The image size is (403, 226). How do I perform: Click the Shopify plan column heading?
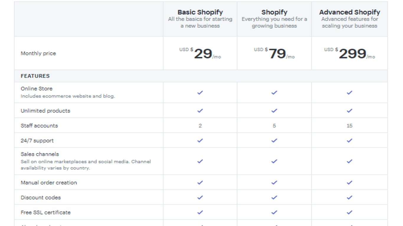[x=274, y=12]
